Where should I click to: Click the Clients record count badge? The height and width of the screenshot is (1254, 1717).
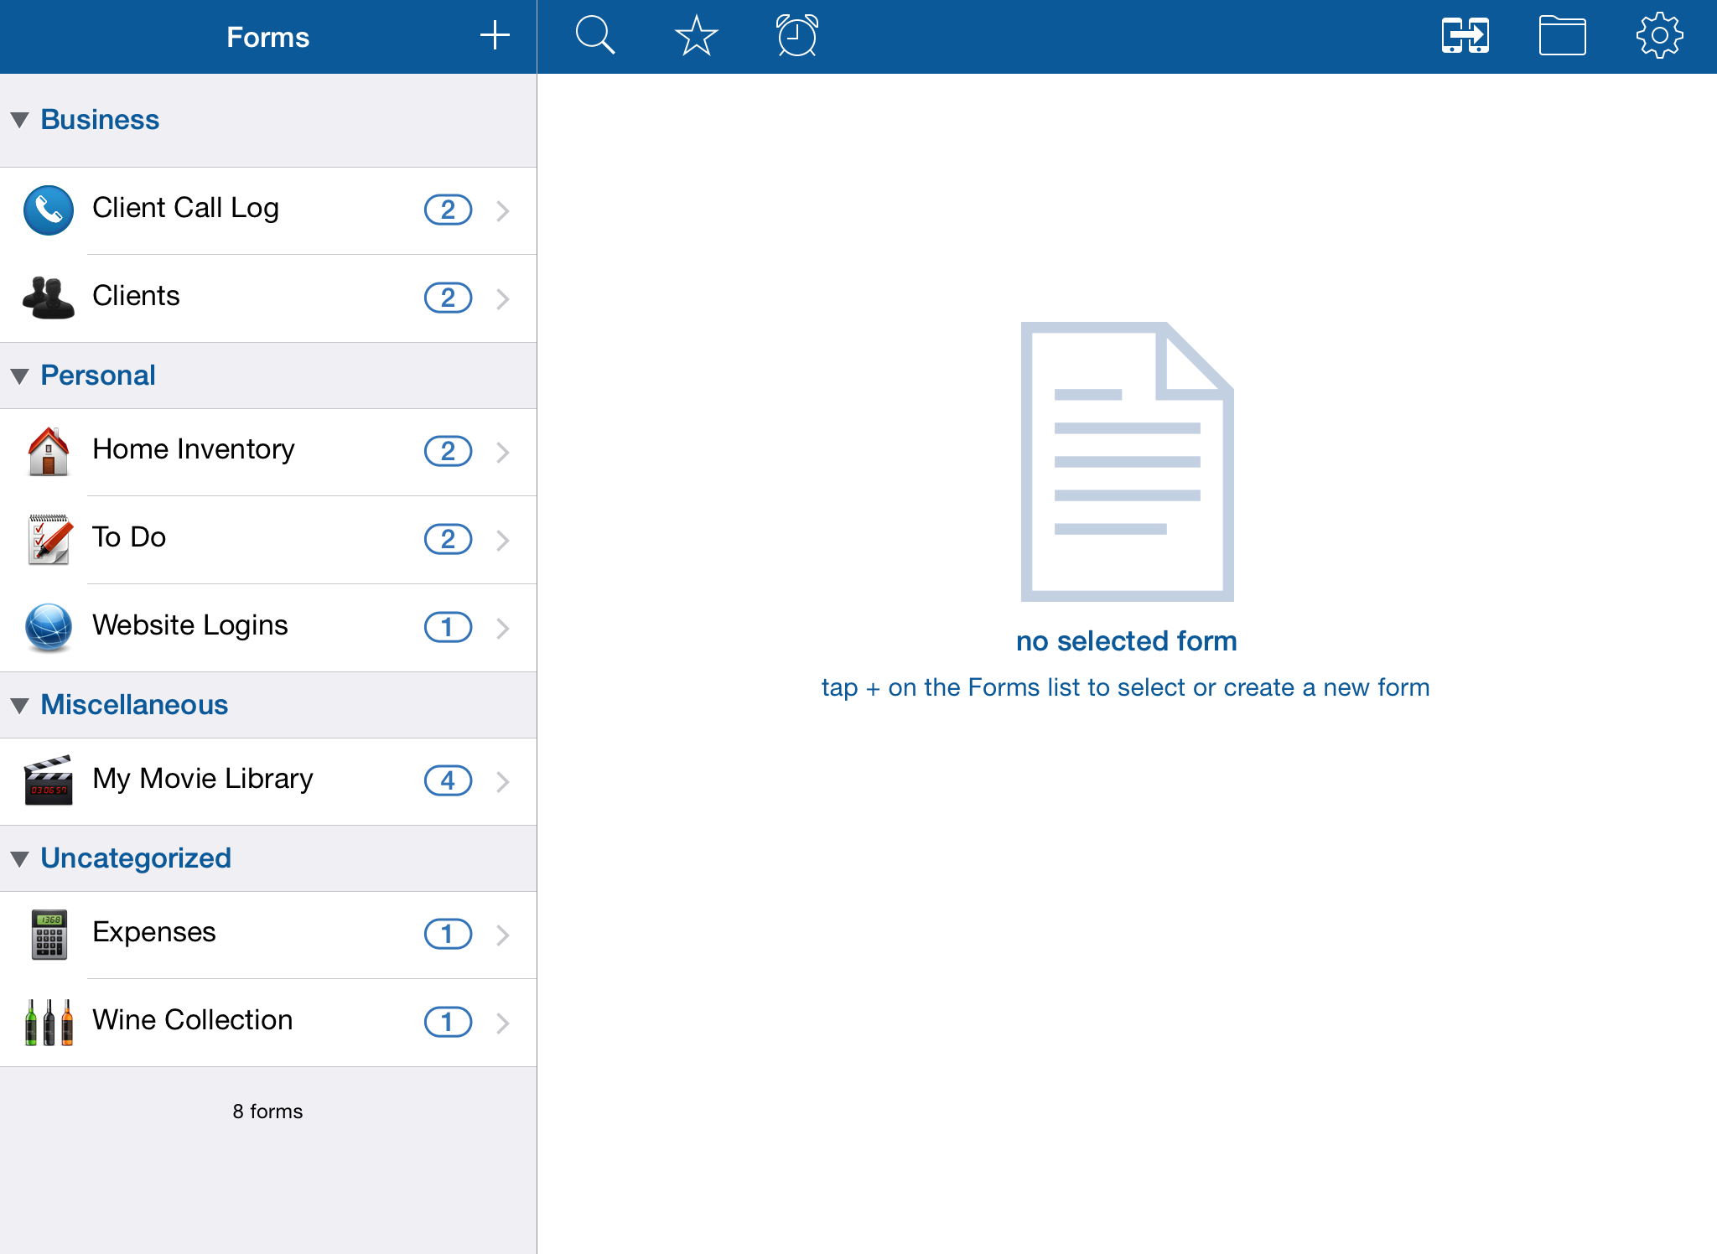[x=448, y=298]
